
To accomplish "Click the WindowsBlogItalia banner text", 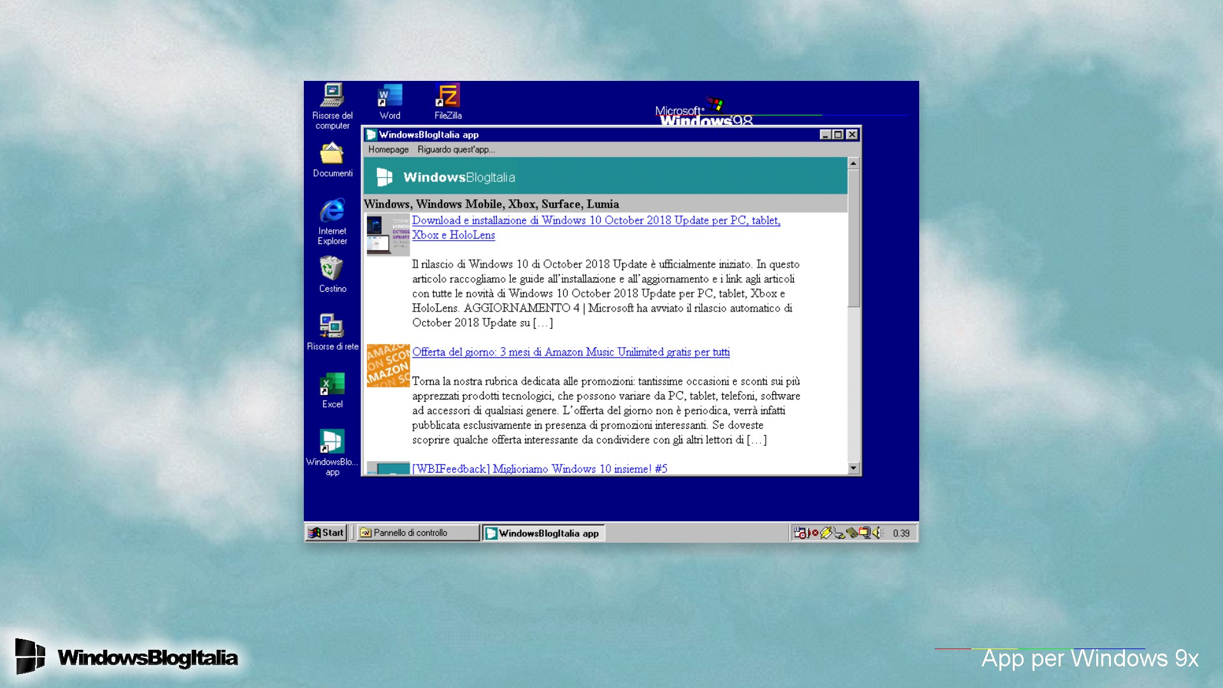I will tap(459, 177).
